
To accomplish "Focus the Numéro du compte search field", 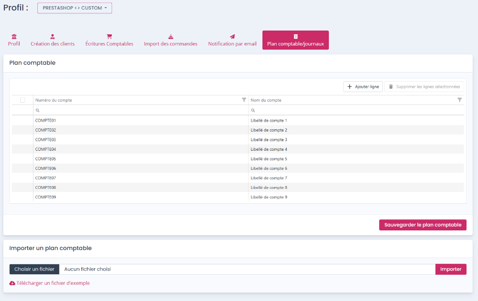I will [141, 110].
